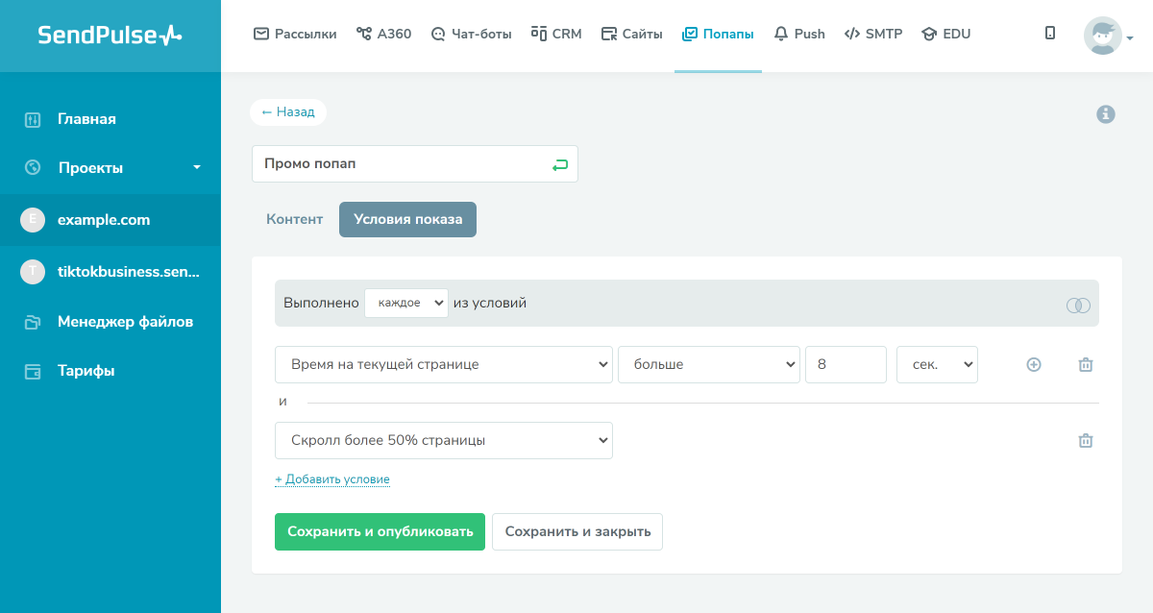This screenshot has width=1153, height=613.
Task: Click the seconds value input field
Action: click(846, 365)
